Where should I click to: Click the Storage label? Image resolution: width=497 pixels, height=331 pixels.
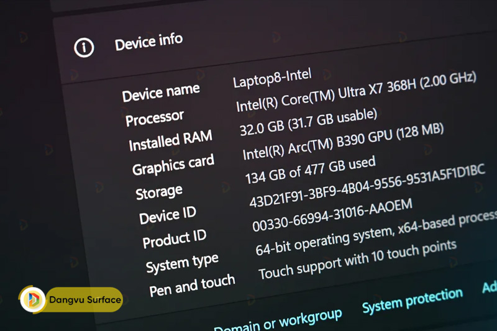pyautogui.click(x=159, y=192)
